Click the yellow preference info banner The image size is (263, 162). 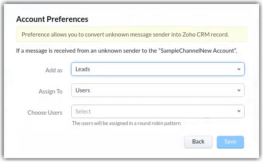pos(131,34)
